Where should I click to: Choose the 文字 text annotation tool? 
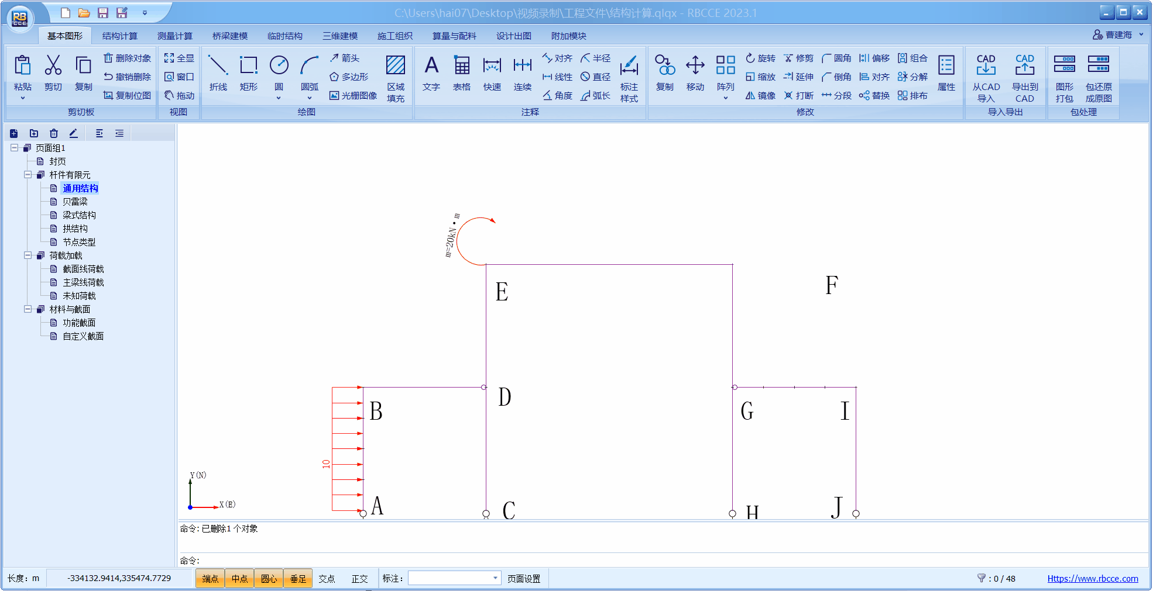(431, 73)
